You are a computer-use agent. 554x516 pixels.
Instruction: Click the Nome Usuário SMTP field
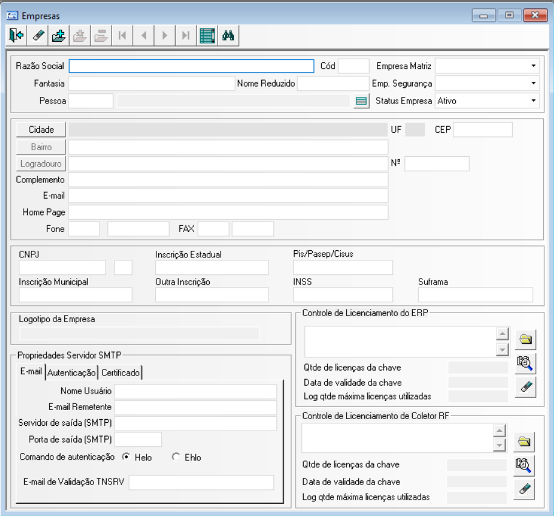pos(196,391)
